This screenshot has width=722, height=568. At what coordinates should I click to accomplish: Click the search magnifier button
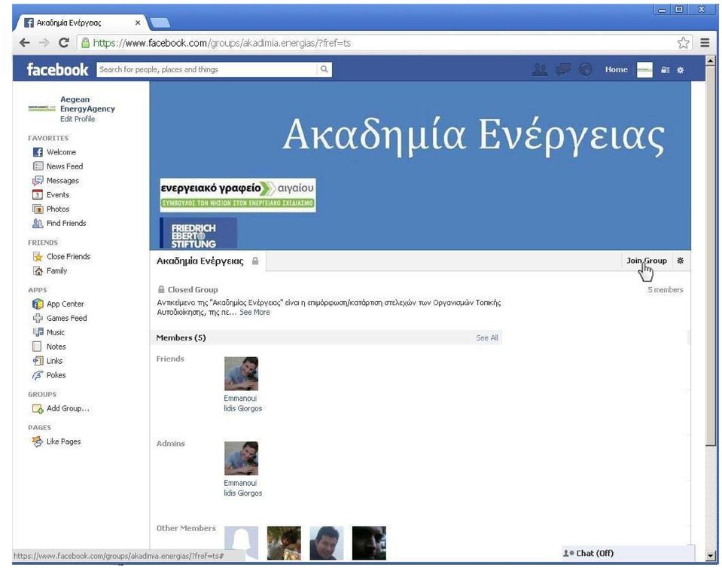pos(324,69)
